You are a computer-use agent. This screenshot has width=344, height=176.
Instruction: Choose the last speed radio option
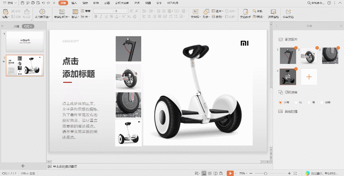coord(322,102)
